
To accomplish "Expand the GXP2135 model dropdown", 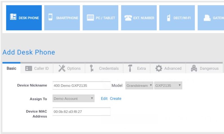I will click(168, 85).
